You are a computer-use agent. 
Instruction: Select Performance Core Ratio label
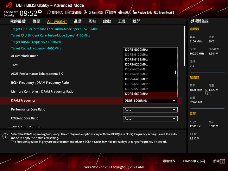28,109
